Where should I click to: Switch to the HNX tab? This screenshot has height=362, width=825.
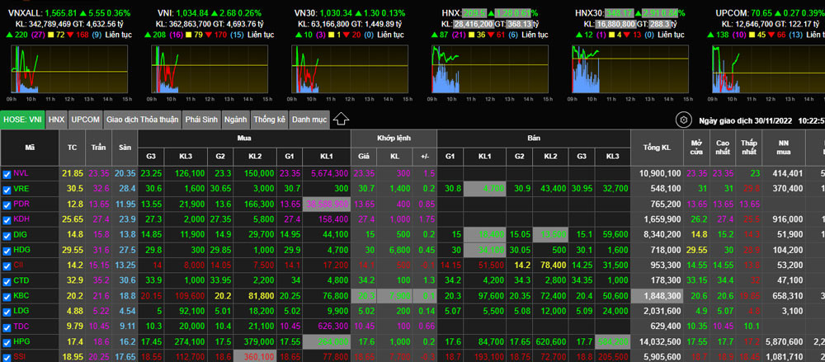(56, 120)
